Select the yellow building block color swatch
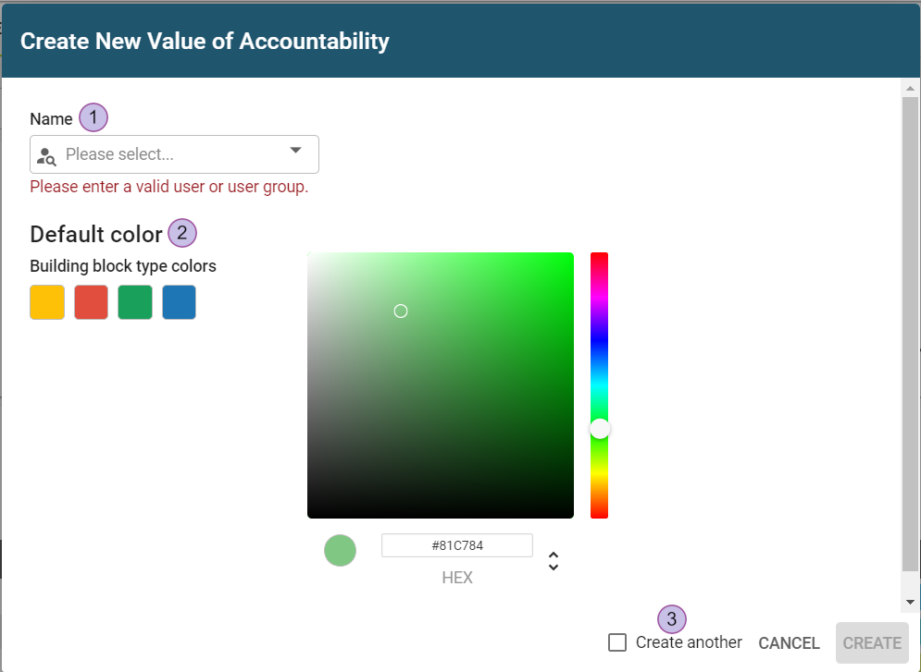The image size is (921, 672). pyautogui.click(x=47, y=302)
